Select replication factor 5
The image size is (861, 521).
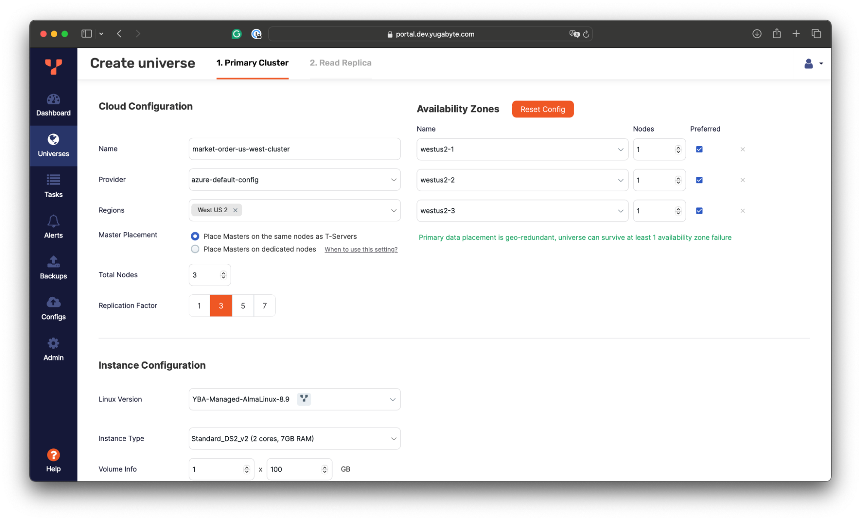[x=243, y=305]
